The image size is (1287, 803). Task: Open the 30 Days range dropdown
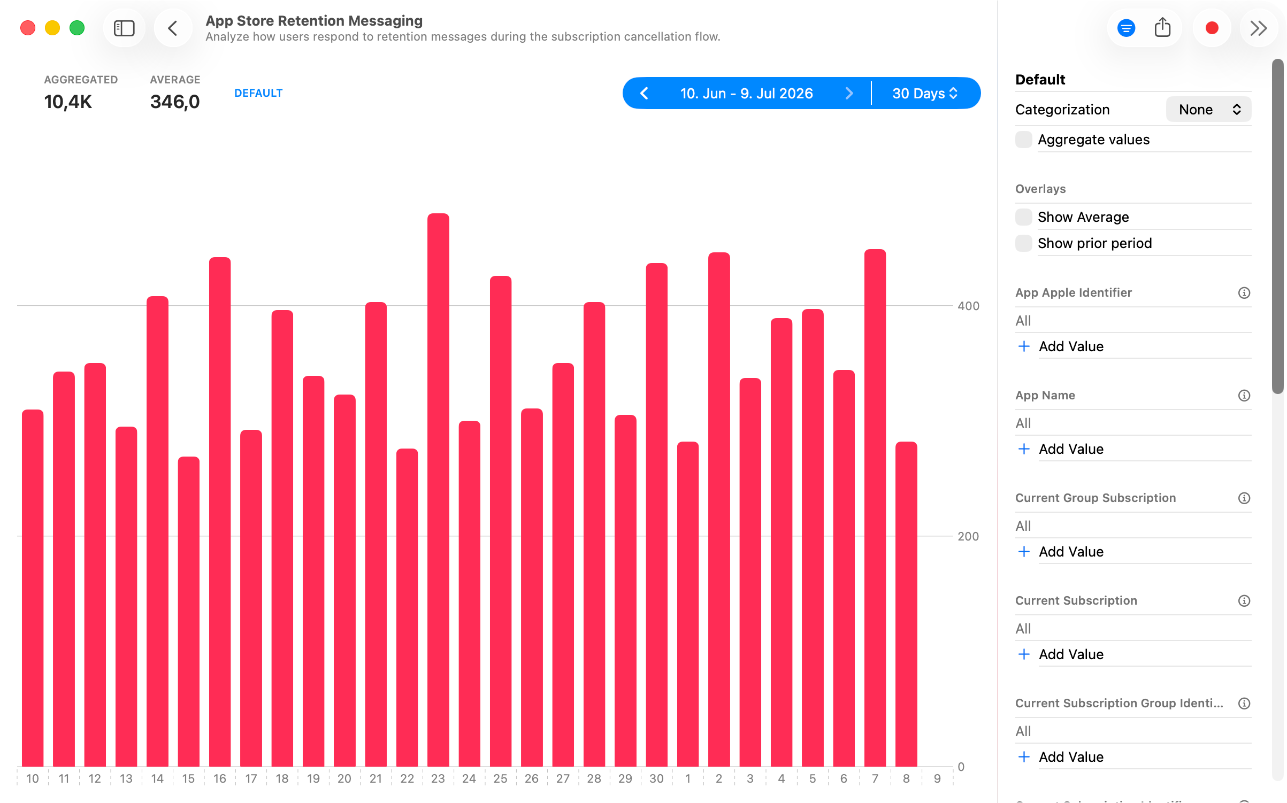(x=925, y=94)
